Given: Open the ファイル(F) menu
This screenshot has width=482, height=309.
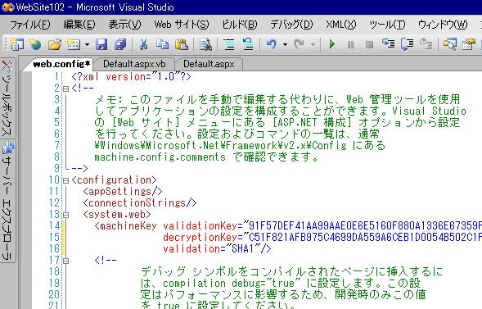Looking at the screenshot, I should coord(30,25).
